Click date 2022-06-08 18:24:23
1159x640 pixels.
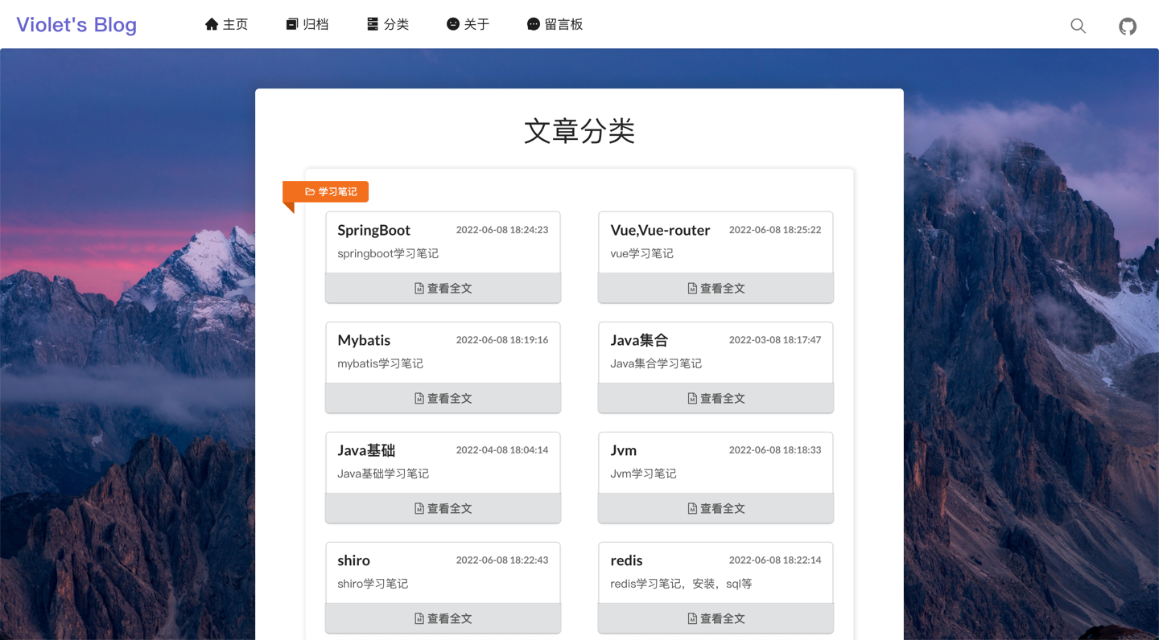pos(502,230)
